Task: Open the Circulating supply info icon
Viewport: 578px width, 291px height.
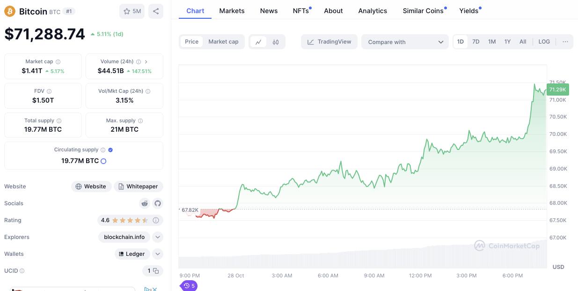Action: (103, 150)
